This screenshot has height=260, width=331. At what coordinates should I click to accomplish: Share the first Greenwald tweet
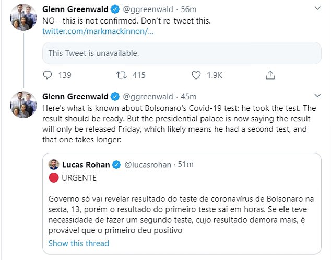point(270,75)
